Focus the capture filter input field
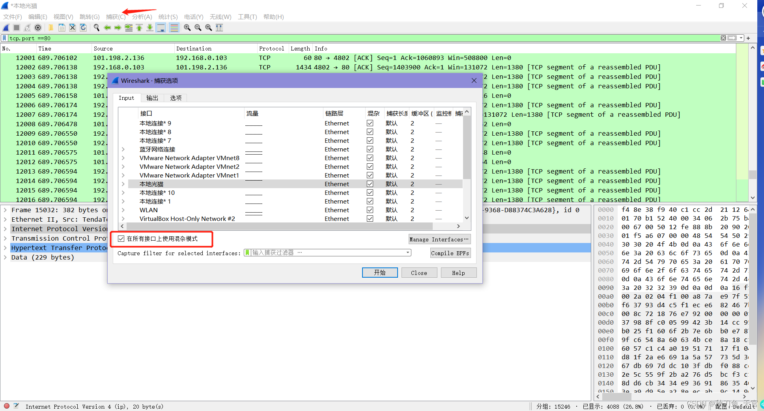The height and width of the screenshot is (411, 764). [327, 252]
